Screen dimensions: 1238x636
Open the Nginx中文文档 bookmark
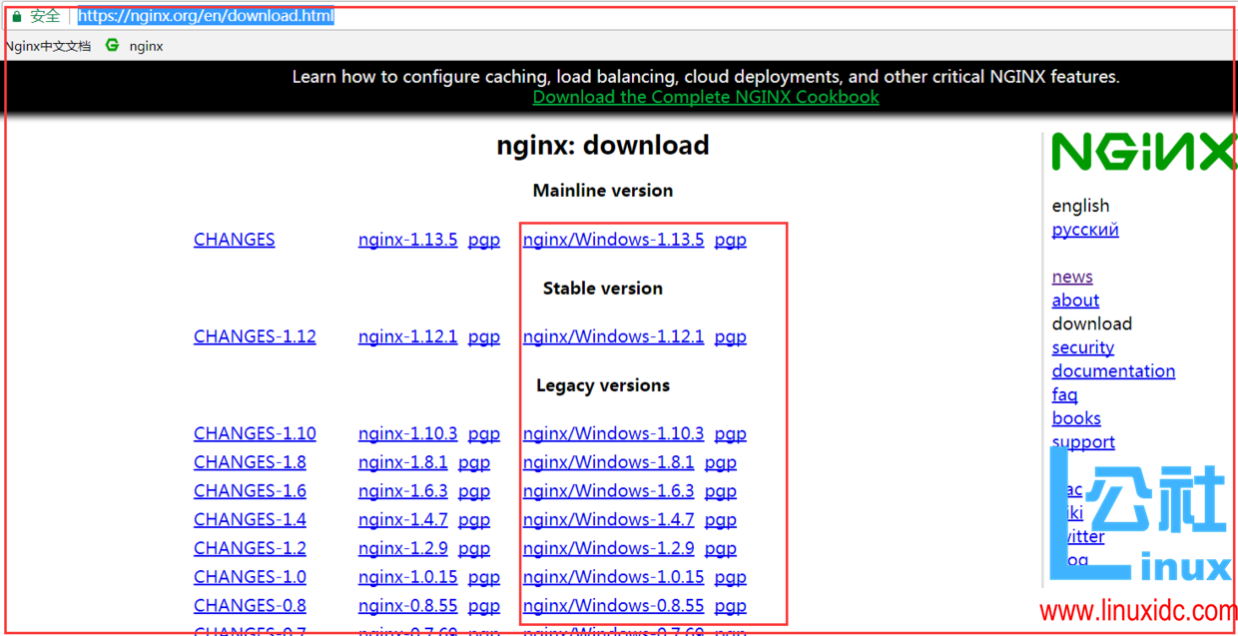pyautogui.click(x=48, y=46)
